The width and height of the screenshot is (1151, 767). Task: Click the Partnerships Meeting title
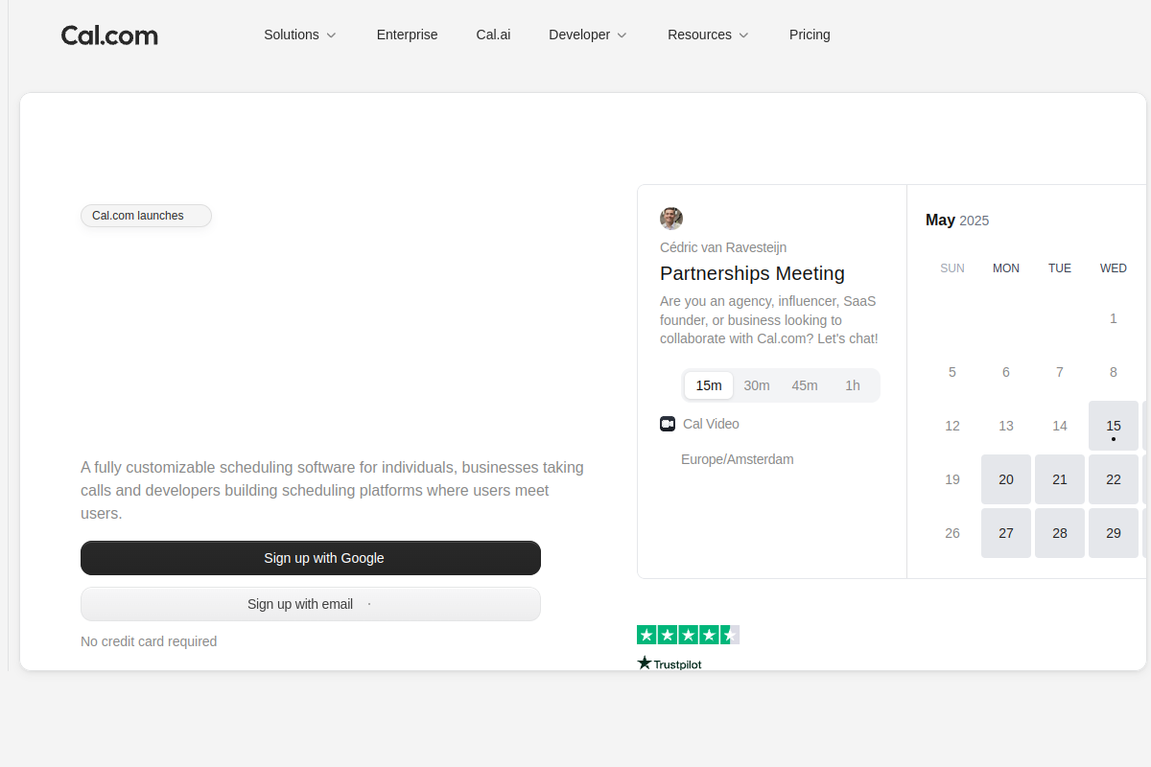click(752, 273)
